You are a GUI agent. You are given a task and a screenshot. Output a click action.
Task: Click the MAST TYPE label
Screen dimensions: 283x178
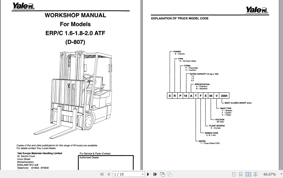[x=226, y=108]
